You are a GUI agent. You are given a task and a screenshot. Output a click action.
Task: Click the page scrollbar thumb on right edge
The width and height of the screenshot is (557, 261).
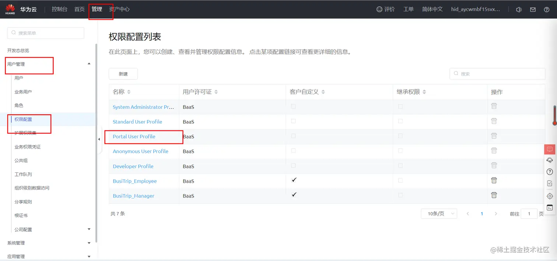[x=555, y=115]
